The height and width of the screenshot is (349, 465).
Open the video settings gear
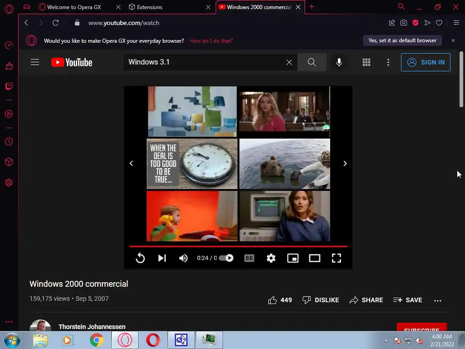pyautogui.click(x=271, y=258)
